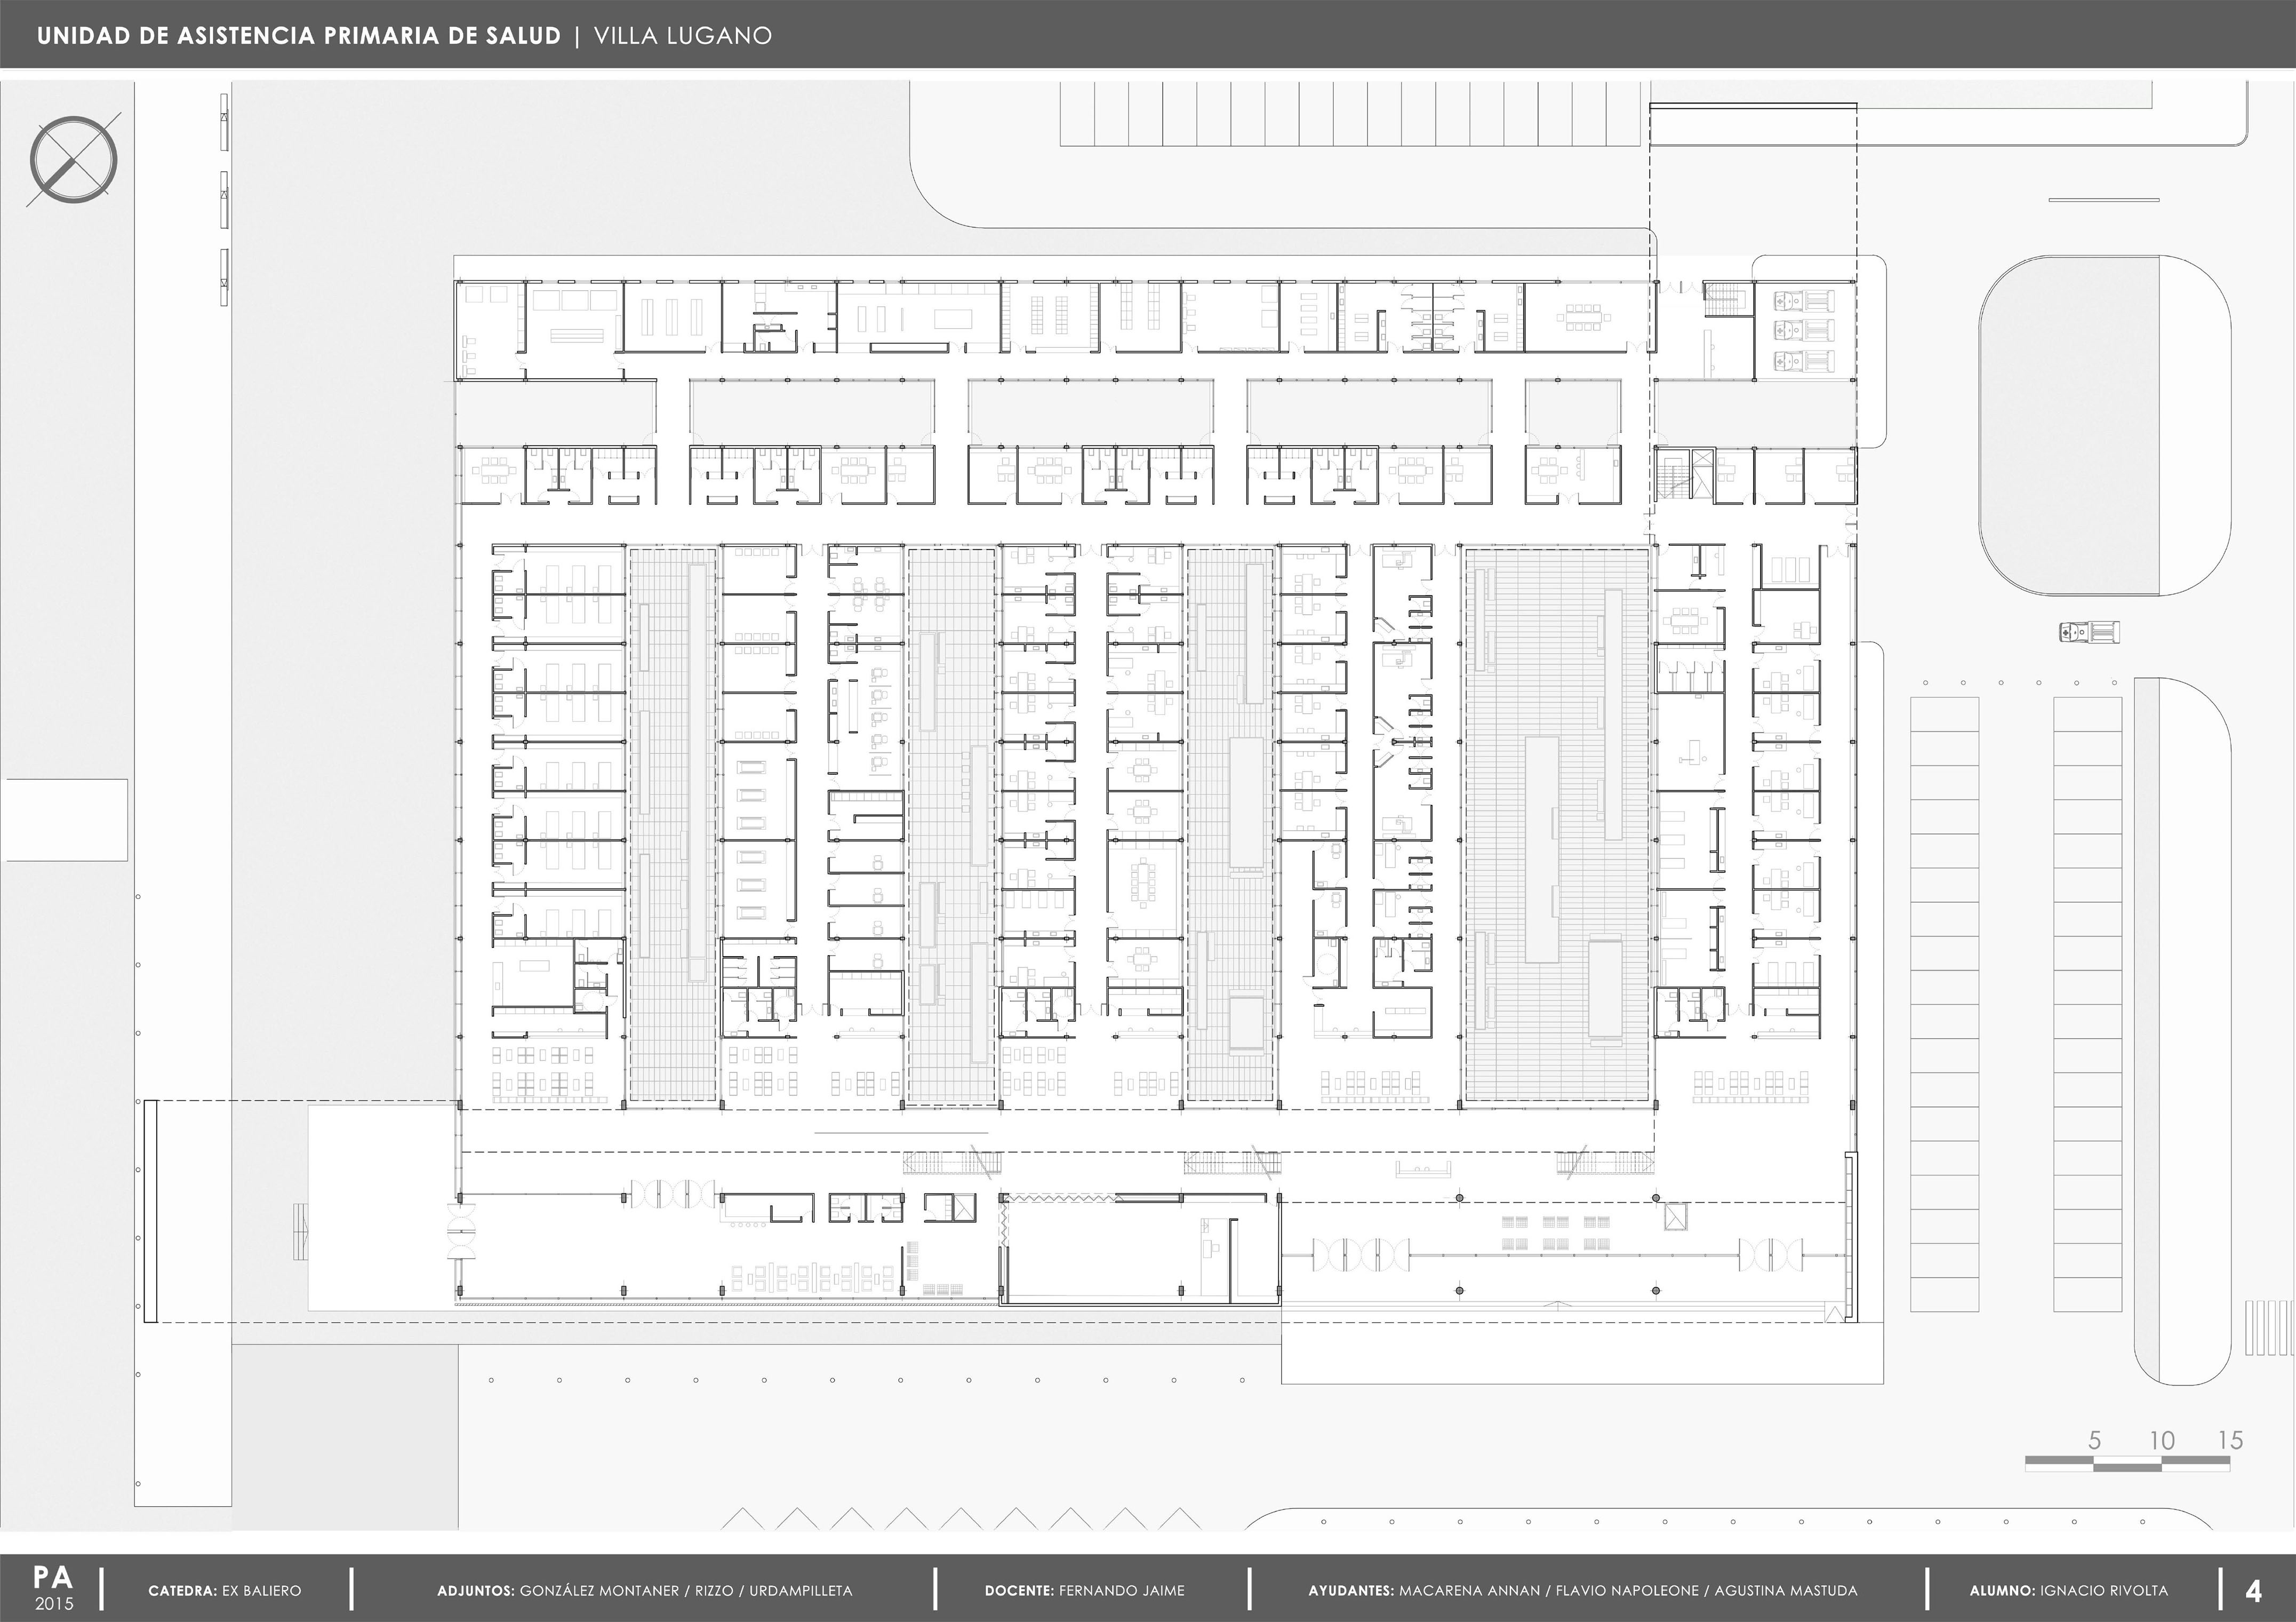This screenshot has width=2296, height=1622.
Task: Select 'CATEDRA: EX BALIERO' in the footer
Action: coord(224,1590)
